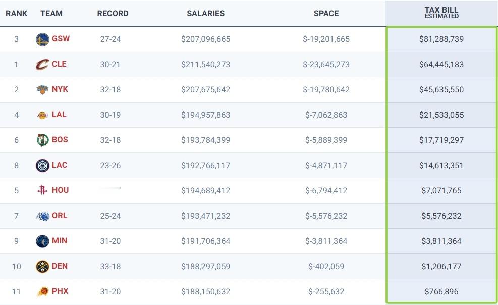Click ORL record 25-24
This screenshot has height=305, width=498.
point(110,216)
